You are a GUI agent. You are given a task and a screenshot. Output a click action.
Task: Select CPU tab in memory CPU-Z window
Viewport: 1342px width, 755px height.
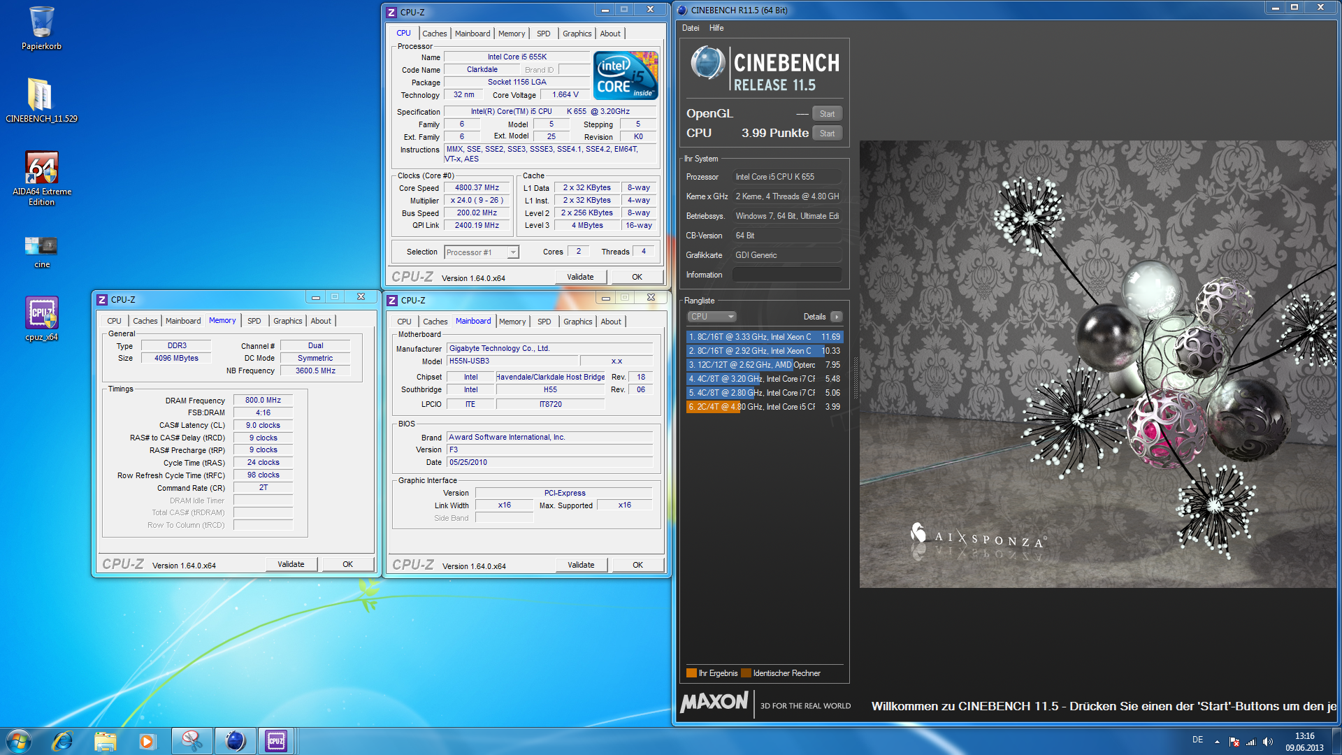point(114,321)
